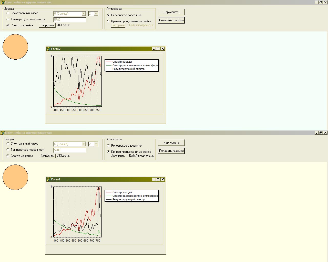Image resolution: width=328 pixels, height=262 pixels.
Task: Minimize the upper main window
Action: pyautogui.click(x=316, y=2)
